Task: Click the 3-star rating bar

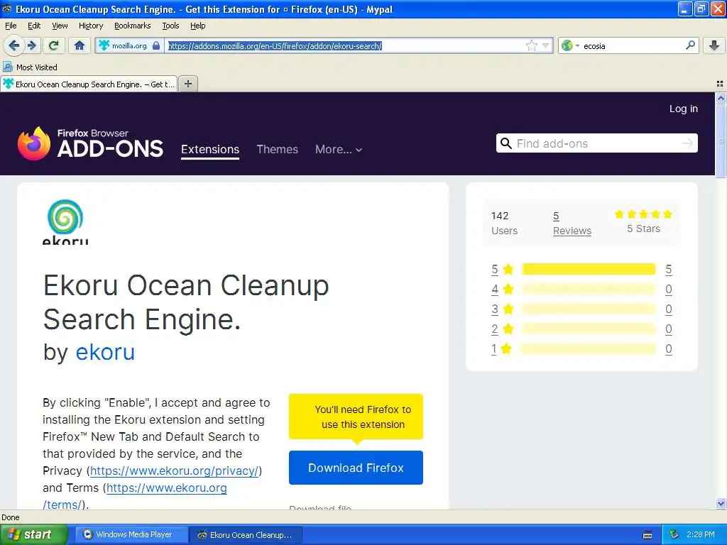Action: pyautogui.click(x=589, y=309)
